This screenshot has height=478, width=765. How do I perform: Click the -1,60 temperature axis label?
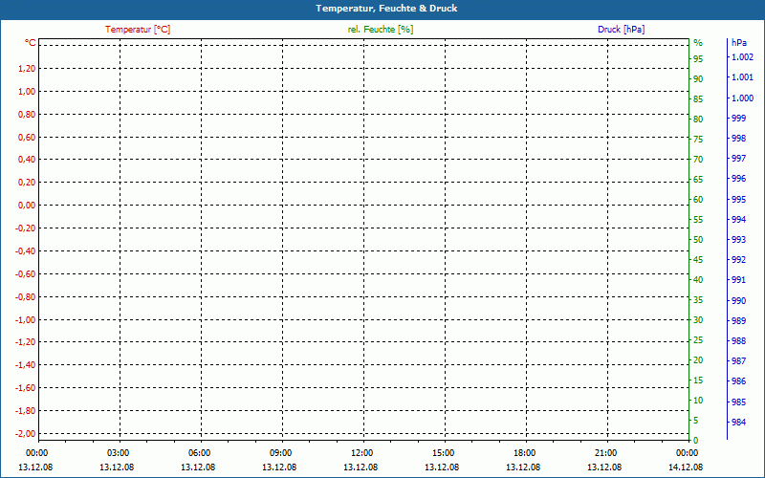[x=26, y=388]
